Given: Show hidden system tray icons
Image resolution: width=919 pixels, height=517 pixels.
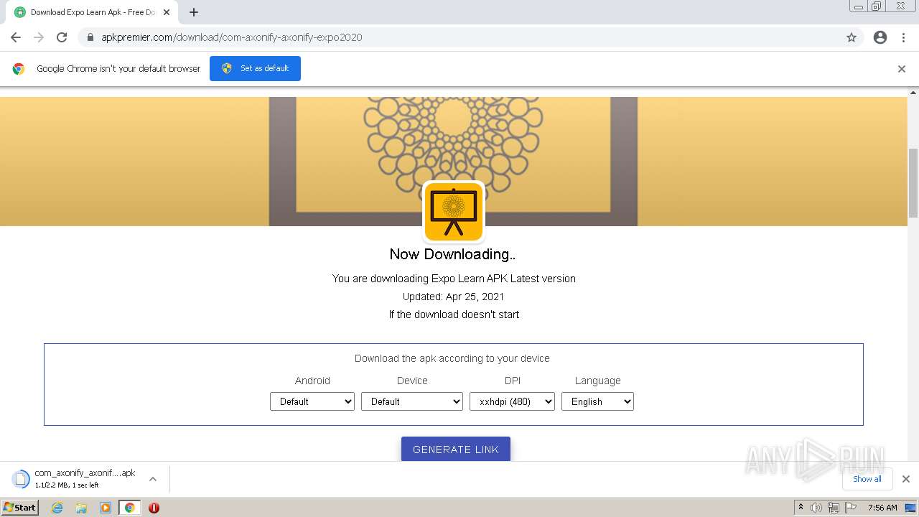Looking at the screenshot, I should (x=801, y=508).
